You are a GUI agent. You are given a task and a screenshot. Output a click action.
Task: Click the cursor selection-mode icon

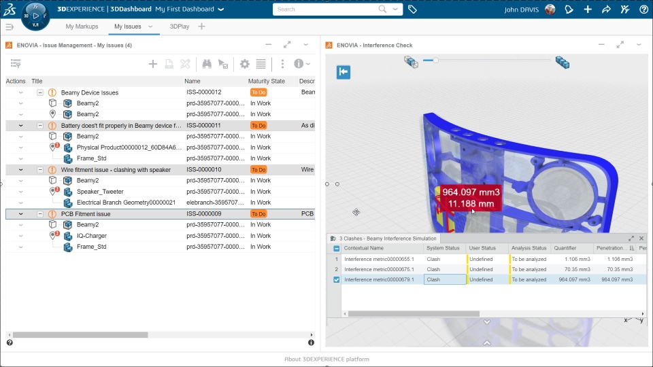point(223,64)
